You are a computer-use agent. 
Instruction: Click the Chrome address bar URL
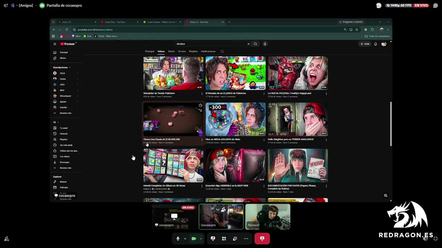95,30
